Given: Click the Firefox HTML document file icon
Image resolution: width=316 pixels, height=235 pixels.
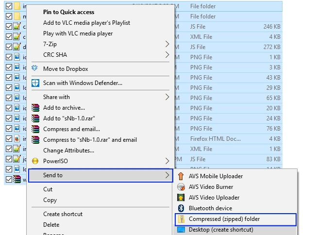Looking at the screenshot, I should point(17,139).
